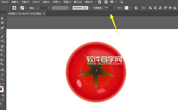Viewport: 178px width, 110px height.
Task: Click the ellipse center anchor point
Action: tap(96, 71)
